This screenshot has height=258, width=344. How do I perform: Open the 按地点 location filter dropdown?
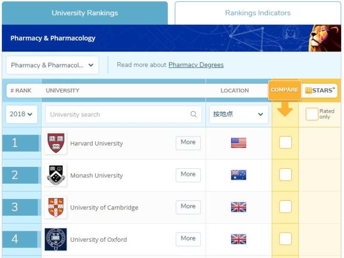pos(238,114)
